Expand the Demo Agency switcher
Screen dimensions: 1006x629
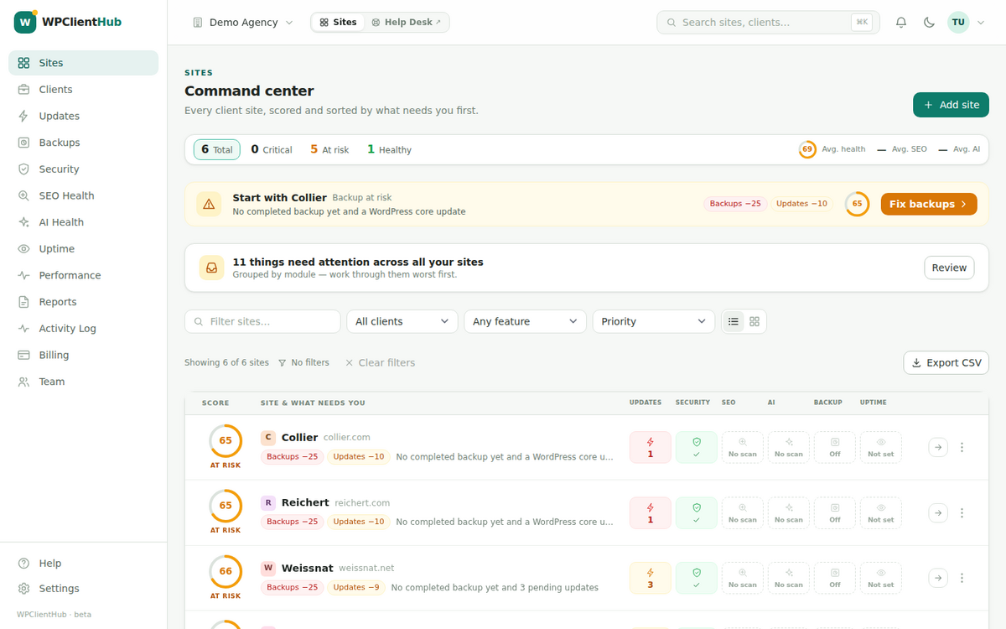coord(243,23)
